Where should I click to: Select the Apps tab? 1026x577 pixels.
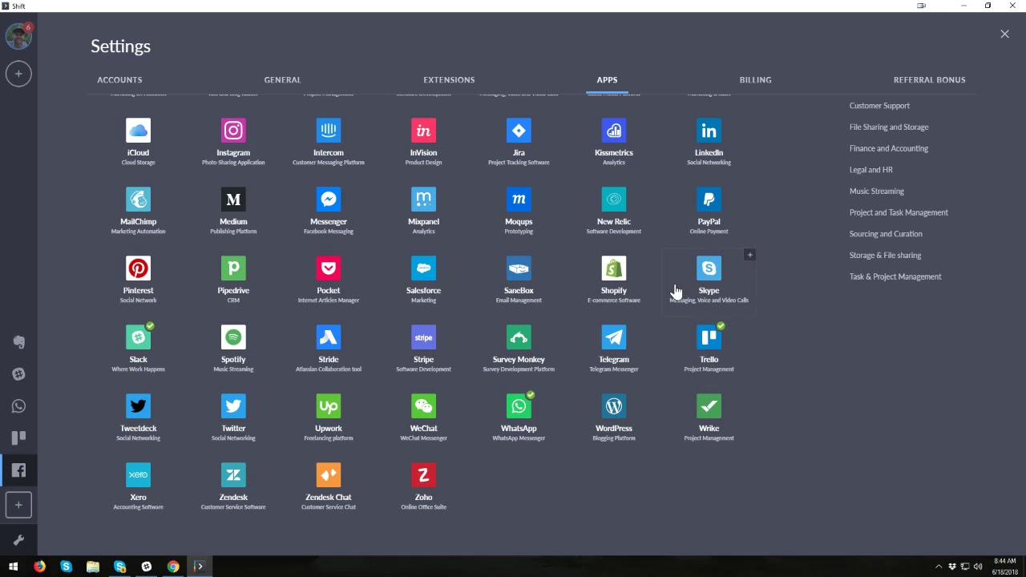point(607,79)
